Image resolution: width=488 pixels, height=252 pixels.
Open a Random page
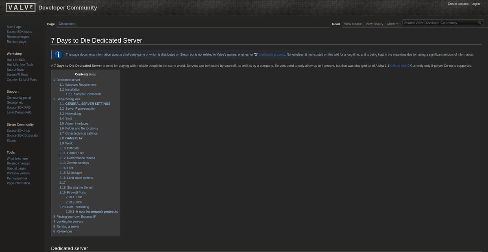point(16,41)
